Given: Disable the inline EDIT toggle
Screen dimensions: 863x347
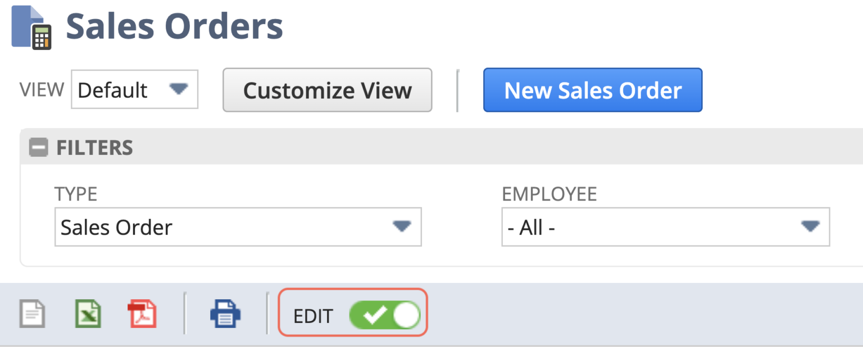Looking at the screenshot, I should [385, 315].
